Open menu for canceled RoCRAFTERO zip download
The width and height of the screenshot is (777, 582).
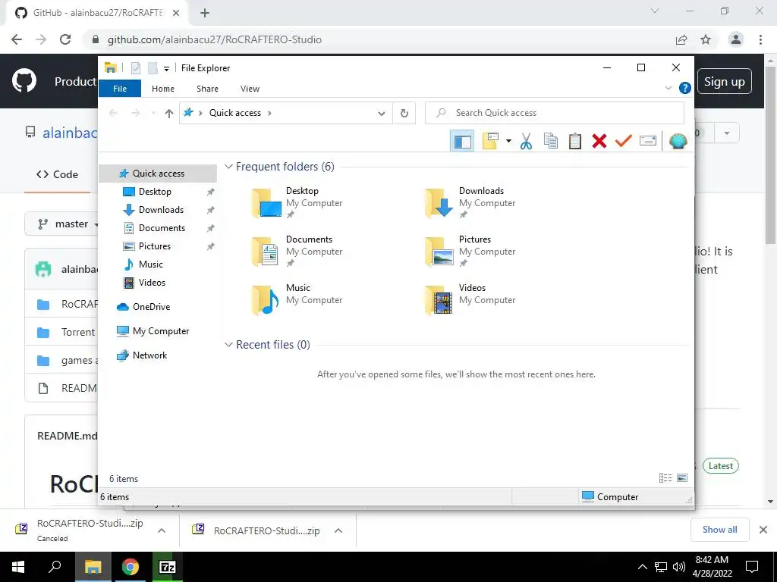click(x=162, y=530)
